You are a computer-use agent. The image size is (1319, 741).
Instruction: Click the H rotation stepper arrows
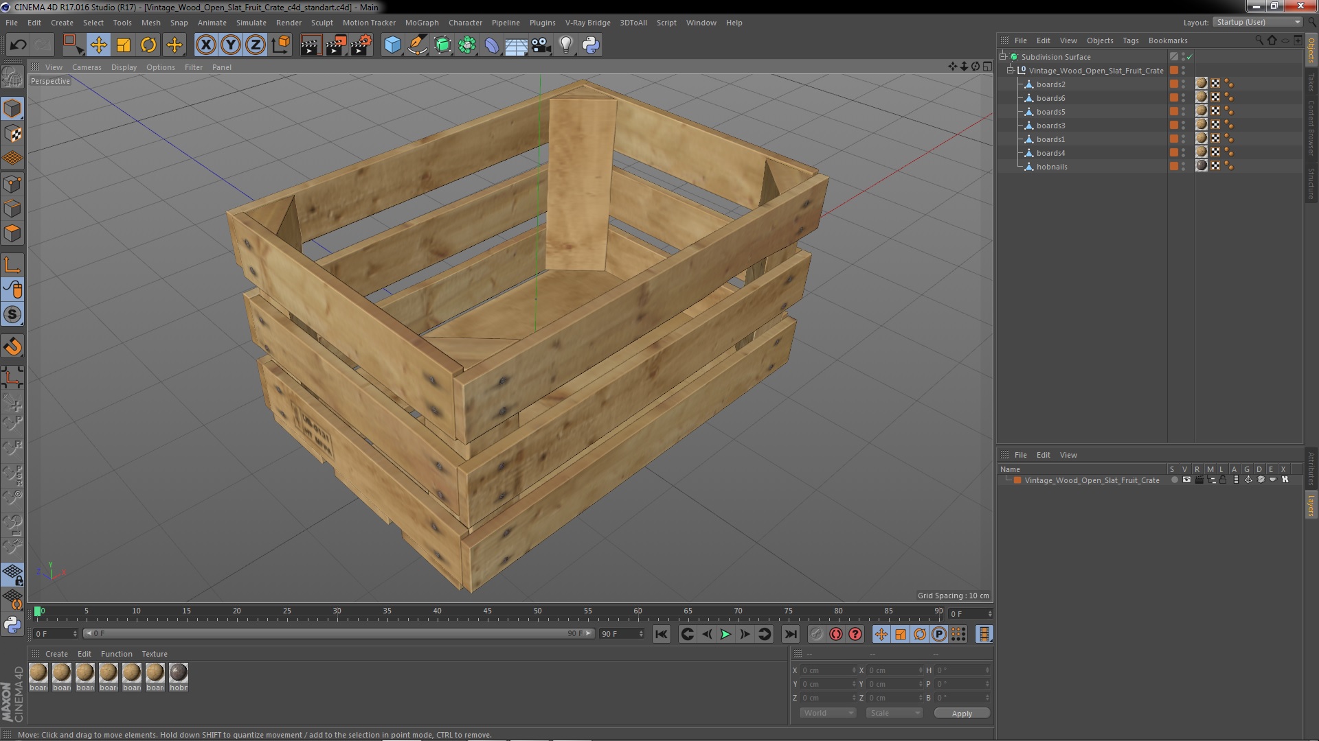pyautogui.click(x=987, y=670)
